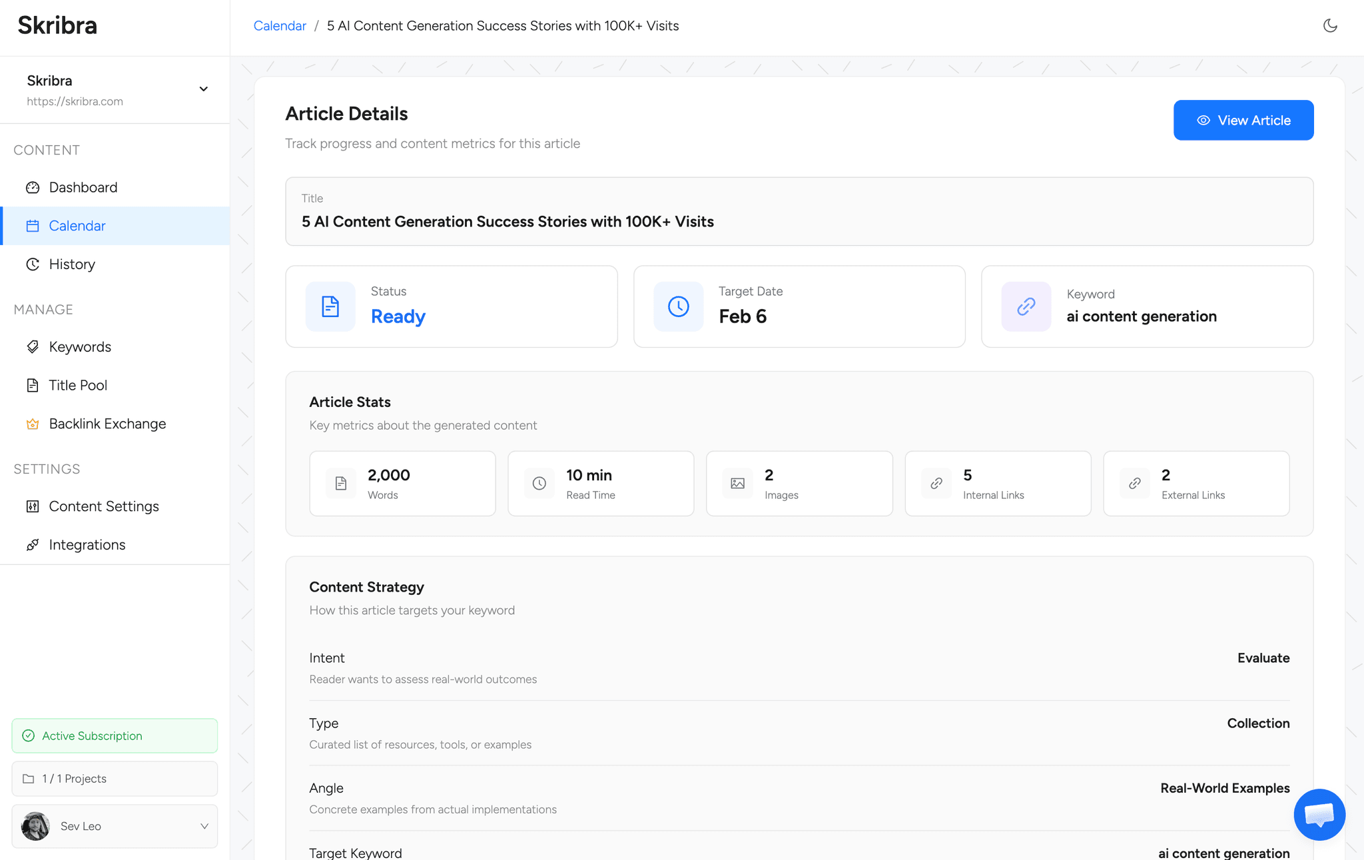
Task: Click the article Title field
Action: tap(799, 212)
